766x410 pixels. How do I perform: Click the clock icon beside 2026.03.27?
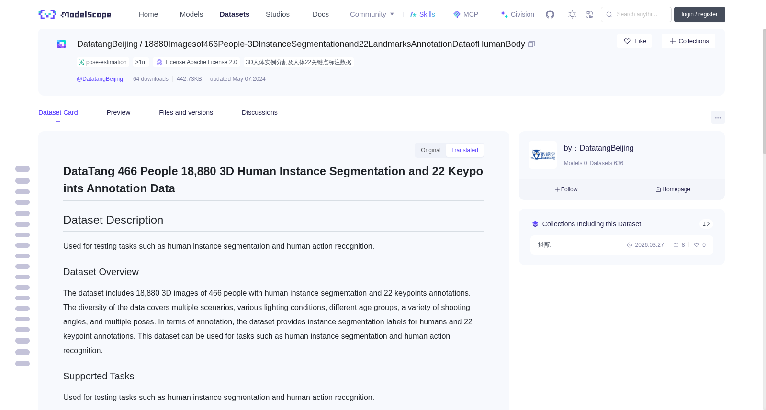click(630, 245)
